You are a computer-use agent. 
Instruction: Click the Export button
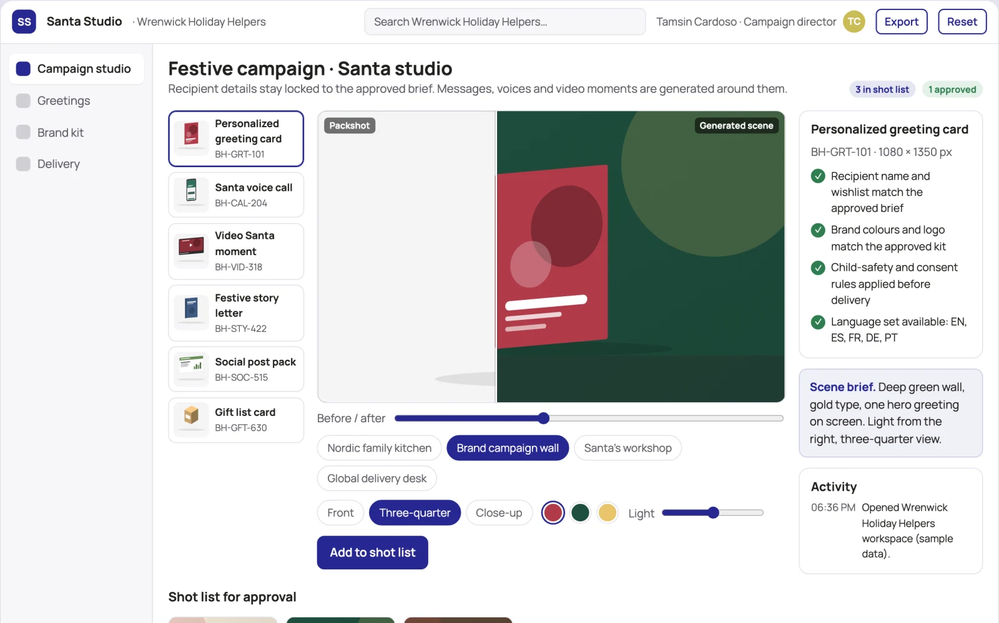tap(902, 22)
